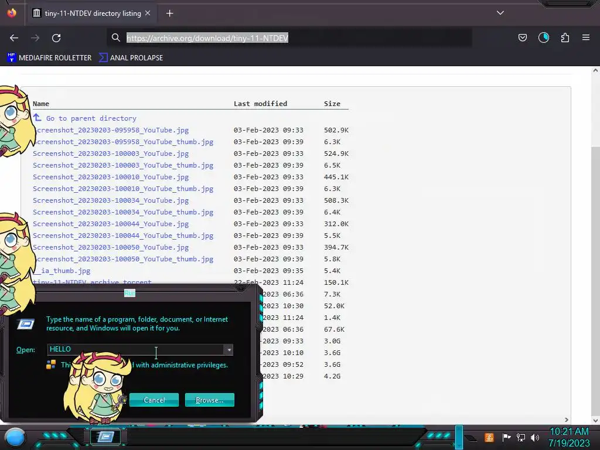Click the Java update tray icon

(489, 437)
